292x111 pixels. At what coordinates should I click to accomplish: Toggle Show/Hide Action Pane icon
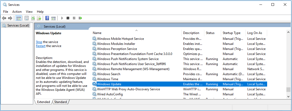point(53,18)
